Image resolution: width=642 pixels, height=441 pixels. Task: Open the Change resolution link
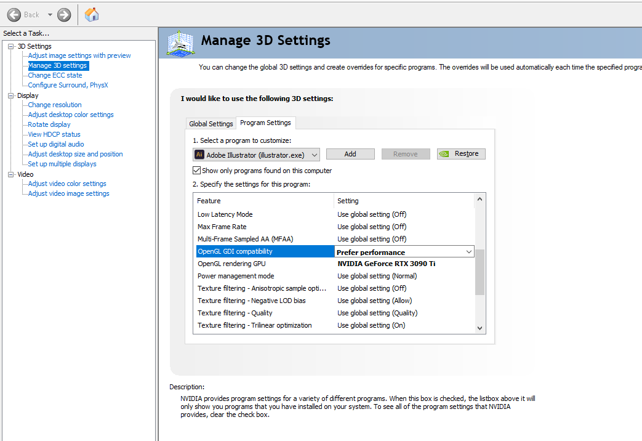pos(55,105)
